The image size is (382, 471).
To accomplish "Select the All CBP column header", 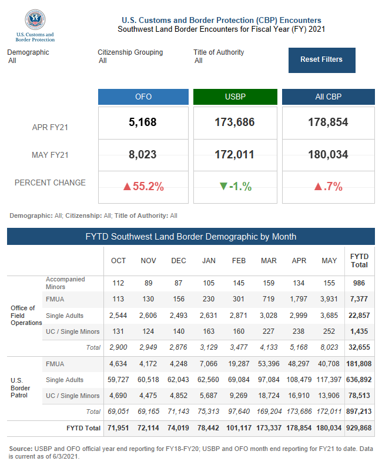I will click(x=329, y=97).
